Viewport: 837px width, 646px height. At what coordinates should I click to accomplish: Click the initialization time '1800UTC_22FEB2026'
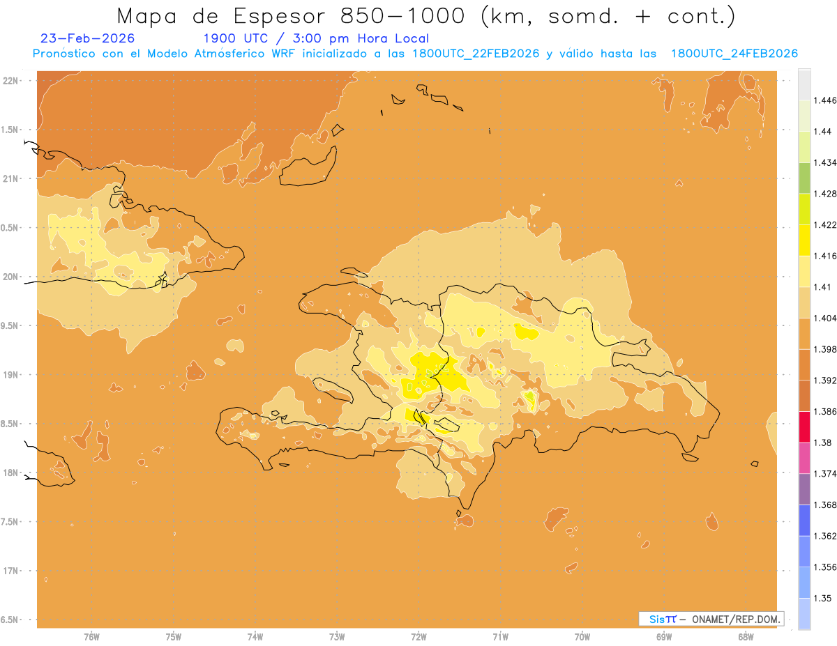click(x=476, y=54)
